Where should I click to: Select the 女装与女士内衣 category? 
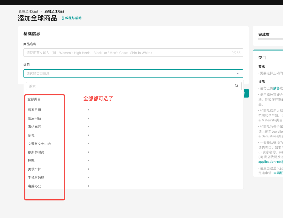tap(39, 144)
